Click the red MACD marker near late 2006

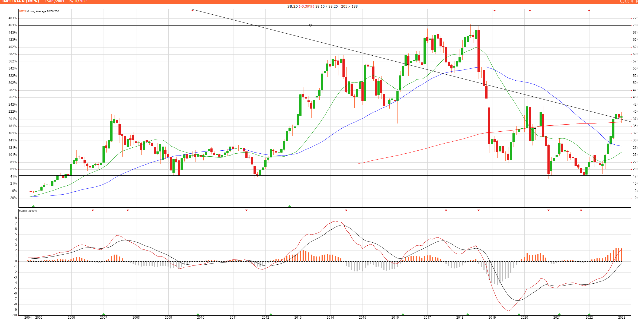tap(93, 210)
